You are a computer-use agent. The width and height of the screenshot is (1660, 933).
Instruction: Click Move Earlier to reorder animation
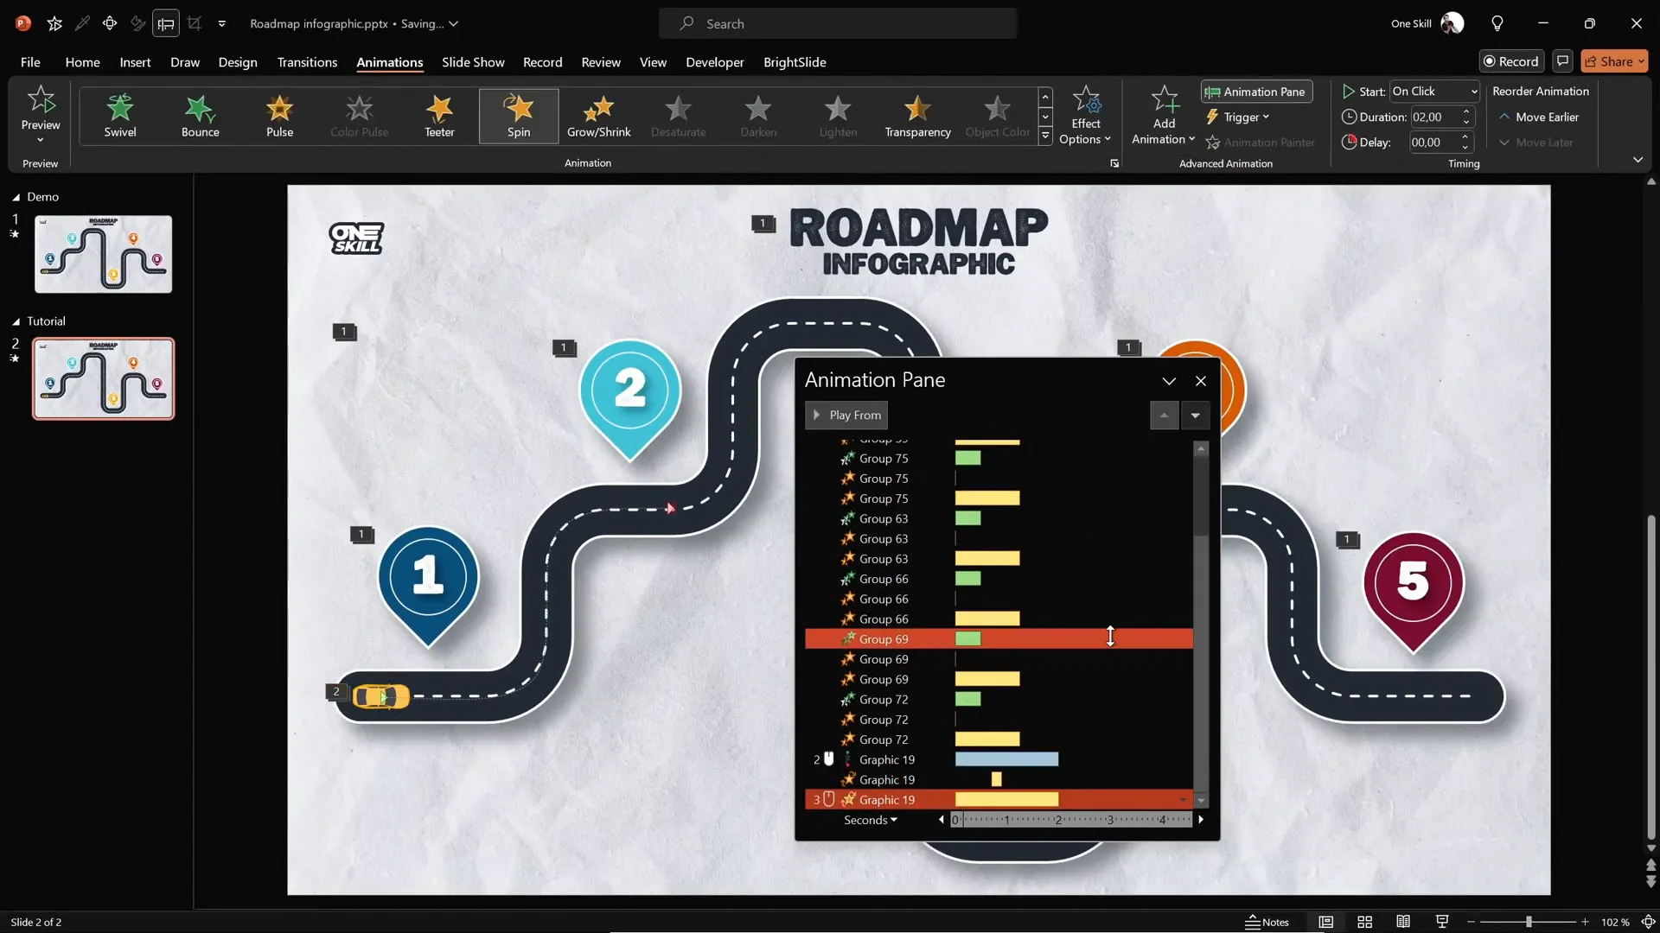(1539, 117)
